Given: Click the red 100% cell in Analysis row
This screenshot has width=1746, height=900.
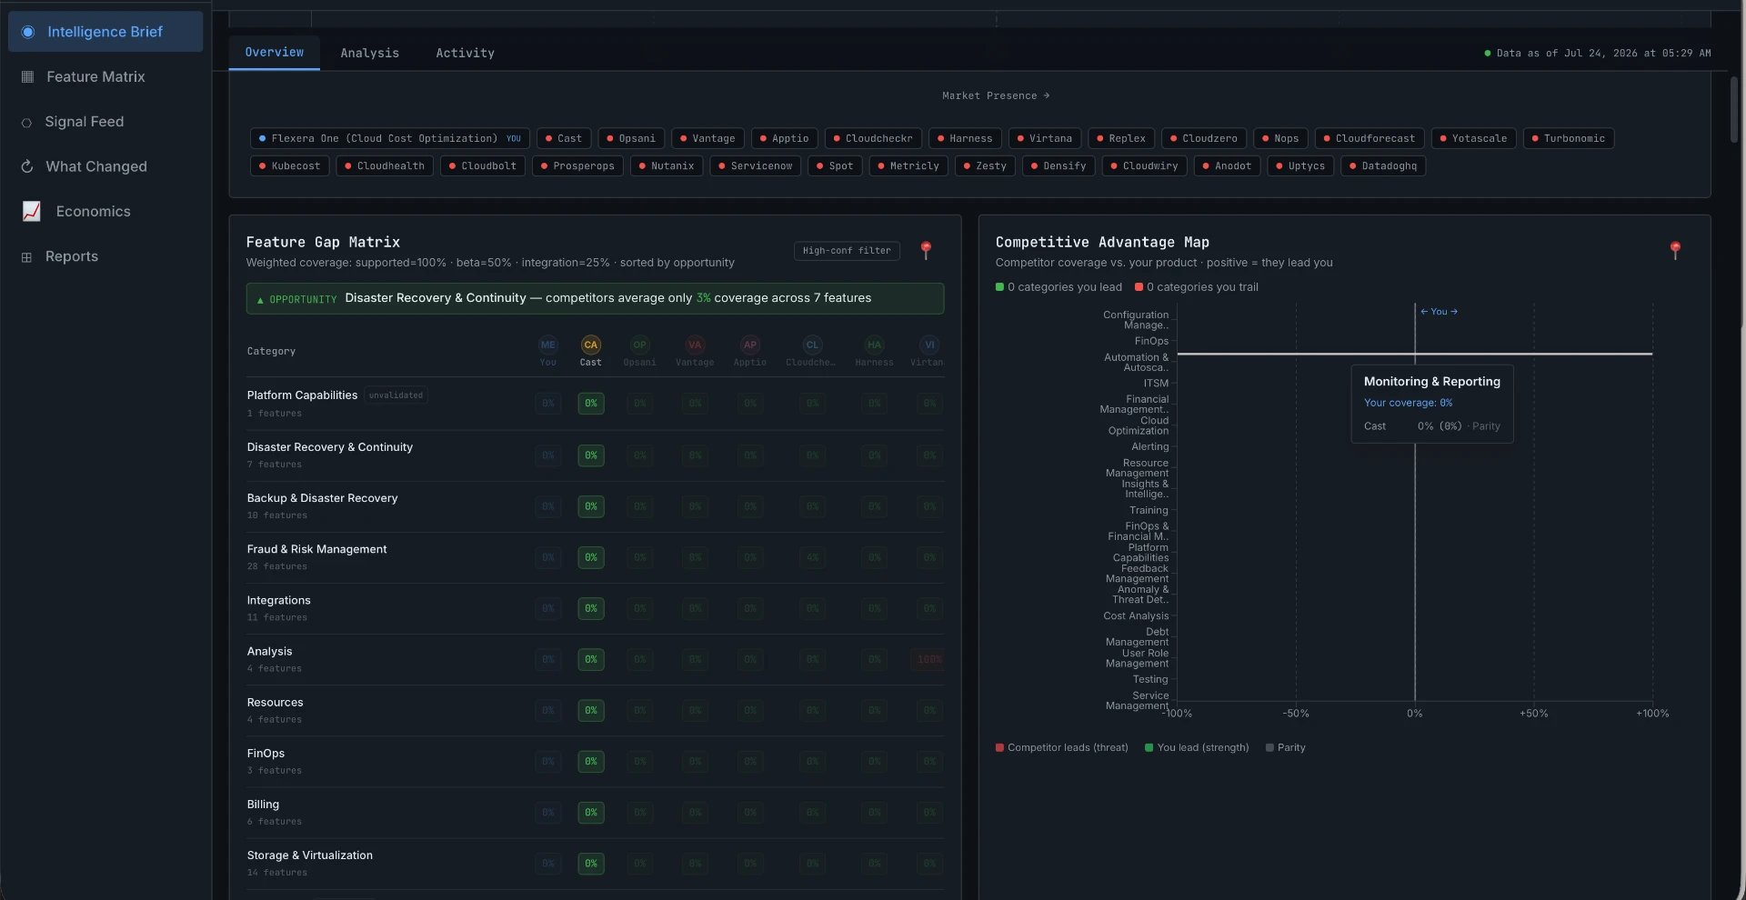Looking at the screenshot, I should (928, 659).
